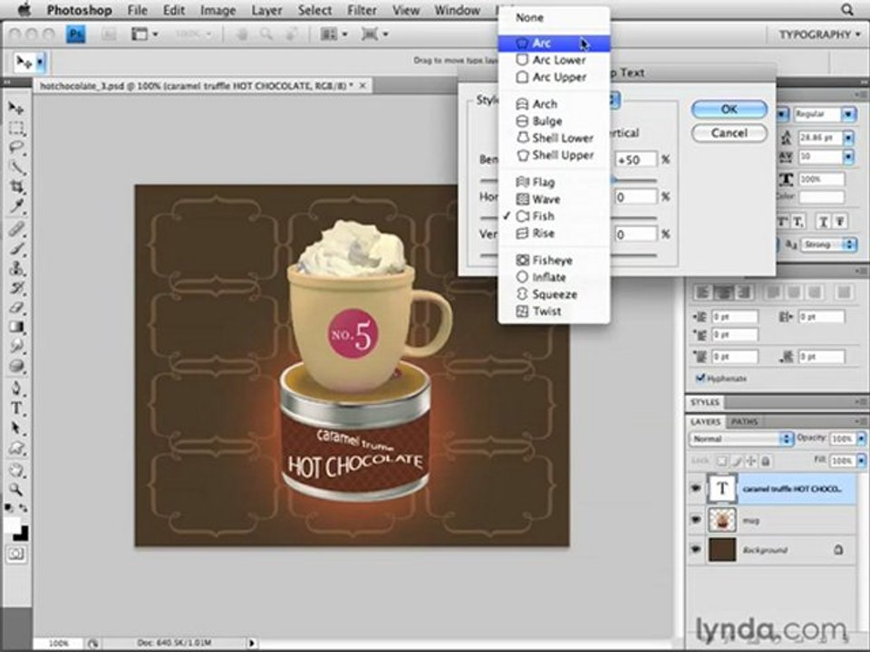Viewport: 870px width, 652px height.
Task: Toggle lock position icon in Layers
Action: tap(750, 461)
